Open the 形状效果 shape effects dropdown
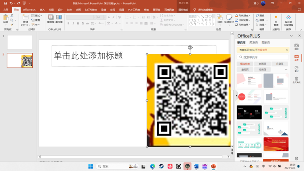The image size is (304, 171). 243,25
